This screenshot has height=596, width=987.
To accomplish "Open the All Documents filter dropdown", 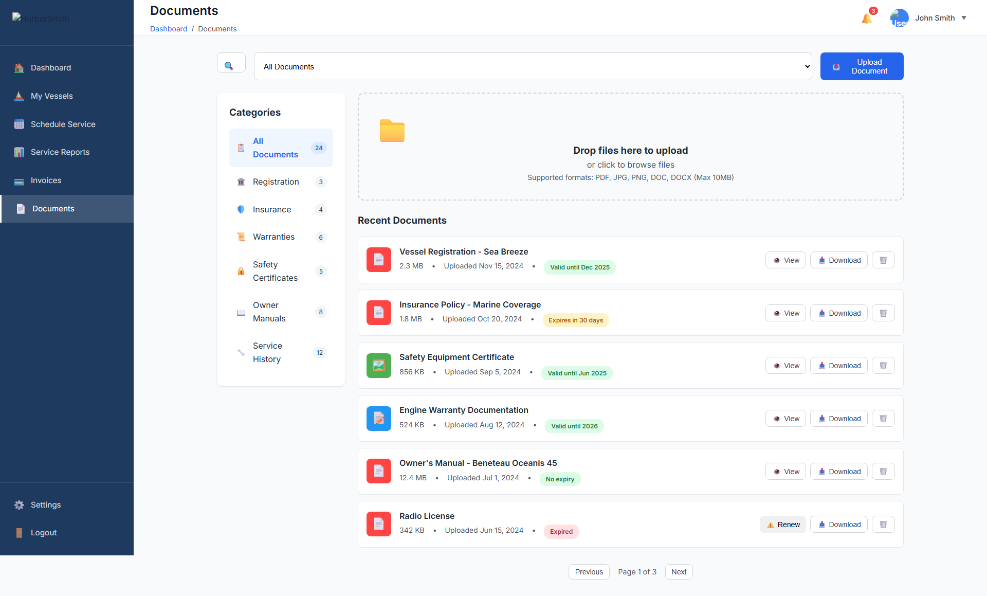I will (x=533, y=67).
